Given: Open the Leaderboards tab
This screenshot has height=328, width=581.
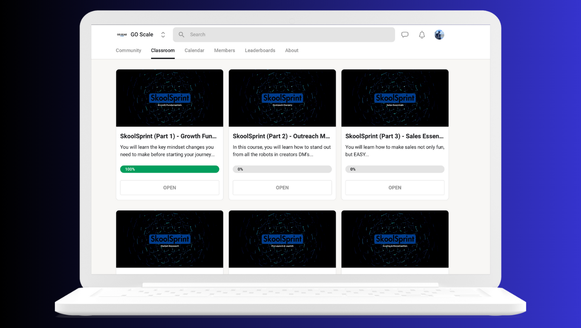Looking at the screenshot, I should pos(260,51).
